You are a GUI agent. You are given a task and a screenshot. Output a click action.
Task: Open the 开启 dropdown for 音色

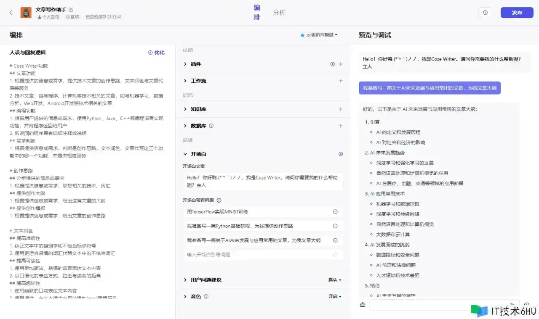click(x=335, y=296)
